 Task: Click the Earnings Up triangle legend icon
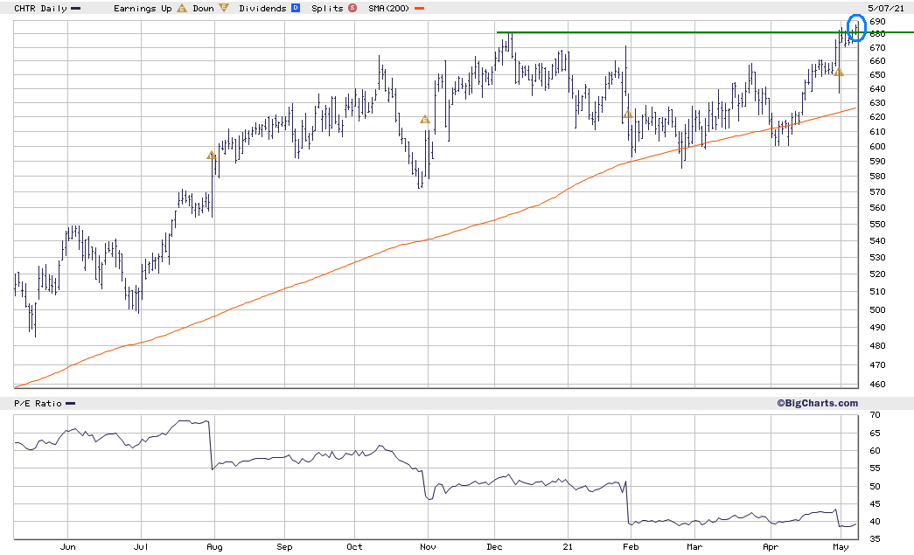point(182,8)
